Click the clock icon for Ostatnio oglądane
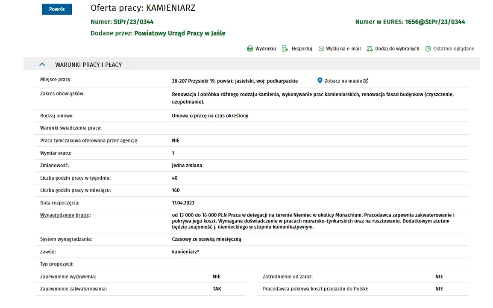The image size is (493, 308). pos(428,49)
